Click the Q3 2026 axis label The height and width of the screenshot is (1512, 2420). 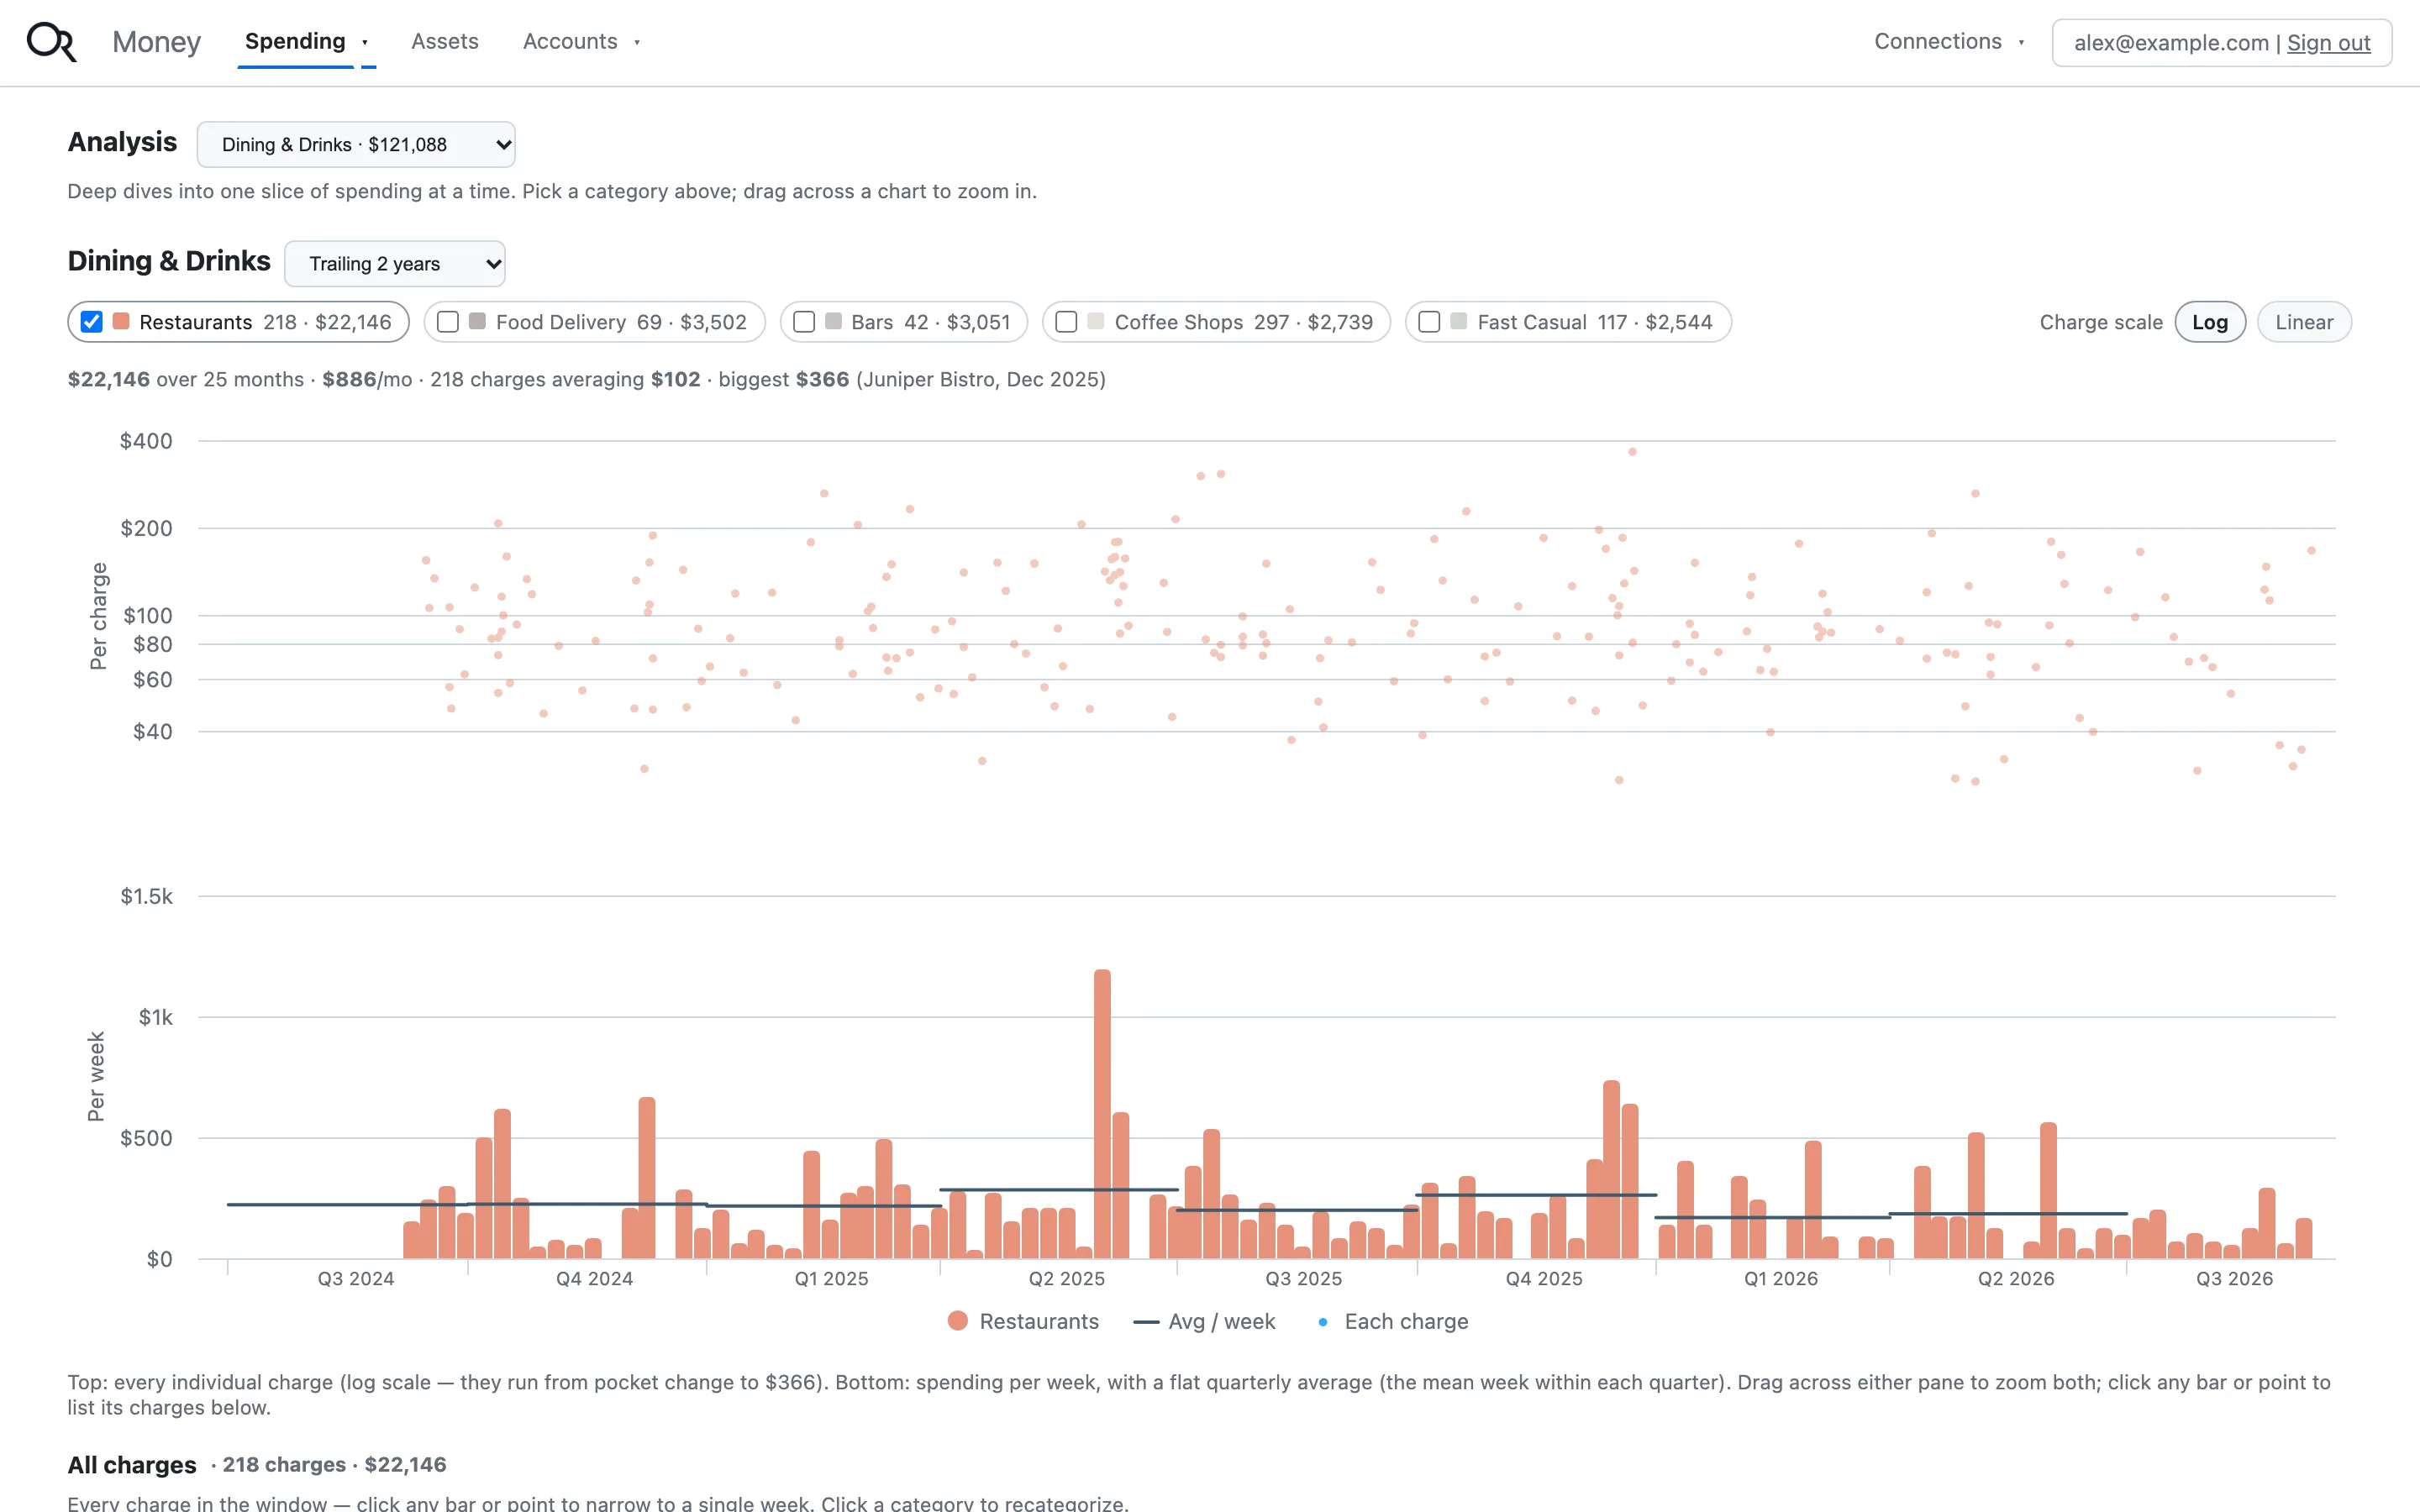(2234, 1279)
